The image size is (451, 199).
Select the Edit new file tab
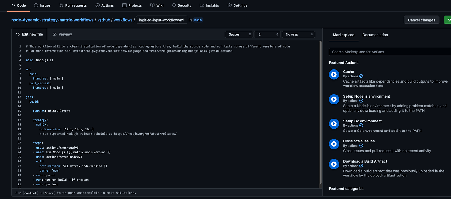click(x=29, y=34)
